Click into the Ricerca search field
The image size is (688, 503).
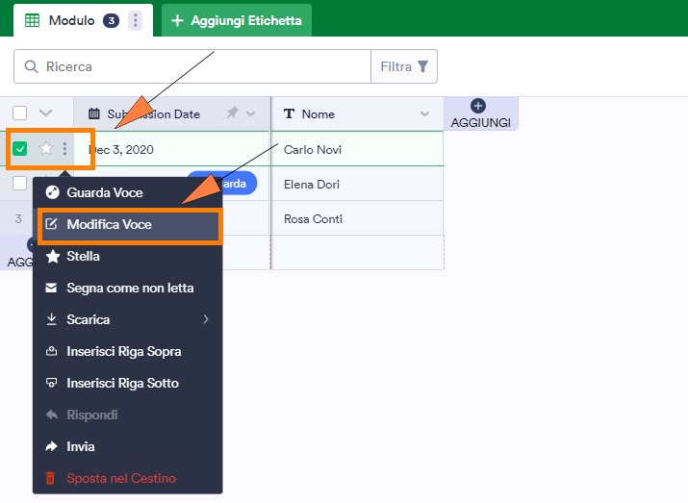pos(202,67)
